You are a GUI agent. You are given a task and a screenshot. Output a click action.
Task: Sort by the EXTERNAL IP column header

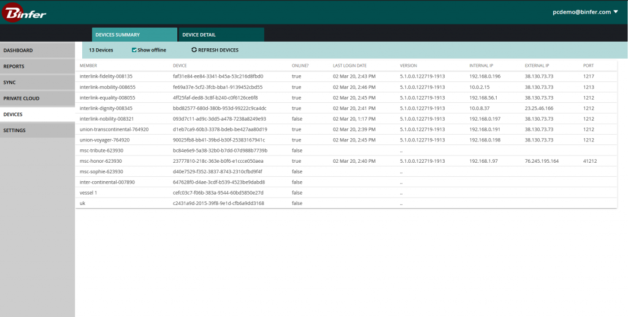coord(537,65)
